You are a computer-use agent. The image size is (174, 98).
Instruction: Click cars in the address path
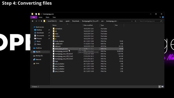click(x=102, y=21)
